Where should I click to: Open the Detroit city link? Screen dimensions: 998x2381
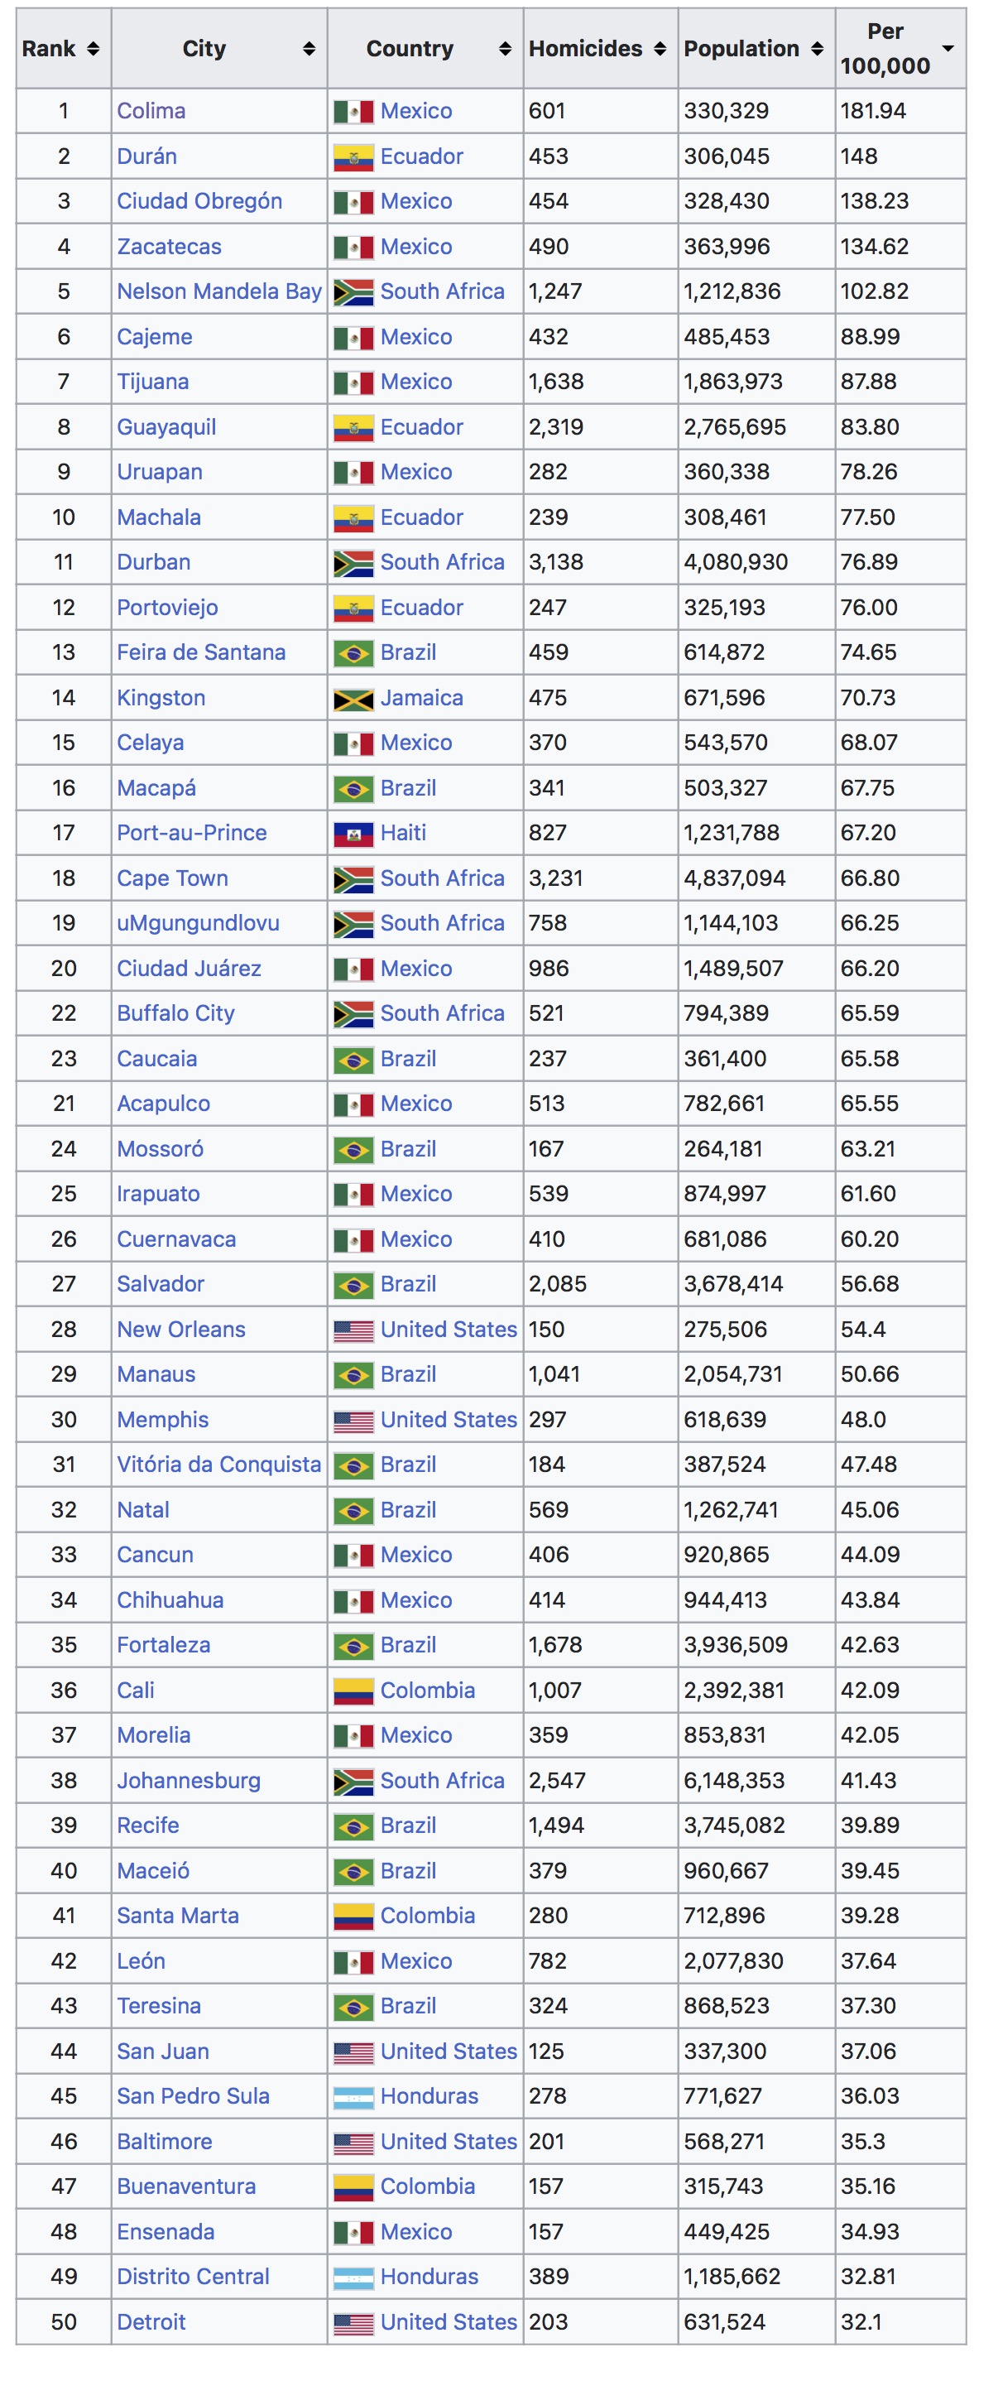[x=151, y=2321]
